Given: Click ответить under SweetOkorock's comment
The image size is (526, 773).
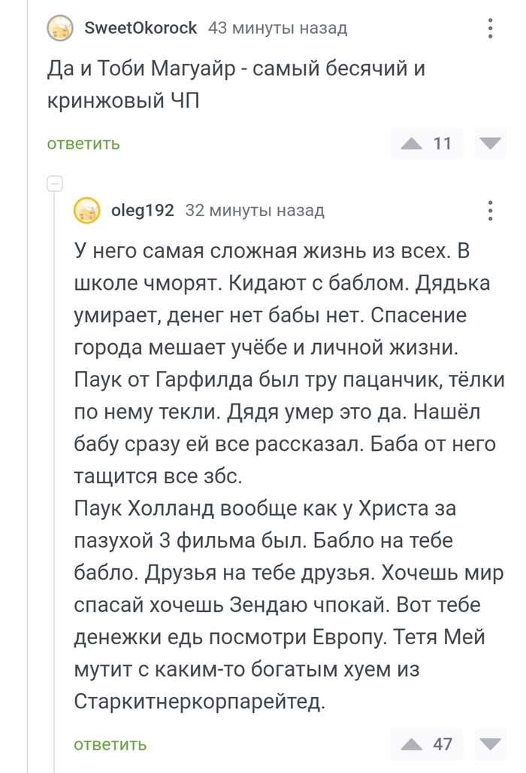Looking at the screenshot, I should click(x=82, y=143).
